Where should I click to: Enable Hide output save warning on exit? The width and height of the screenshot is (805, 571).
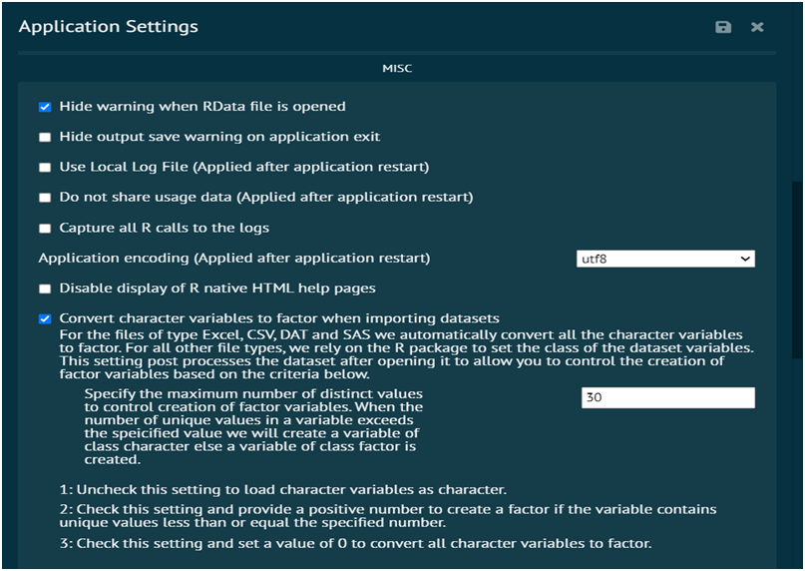click(45, 137)
